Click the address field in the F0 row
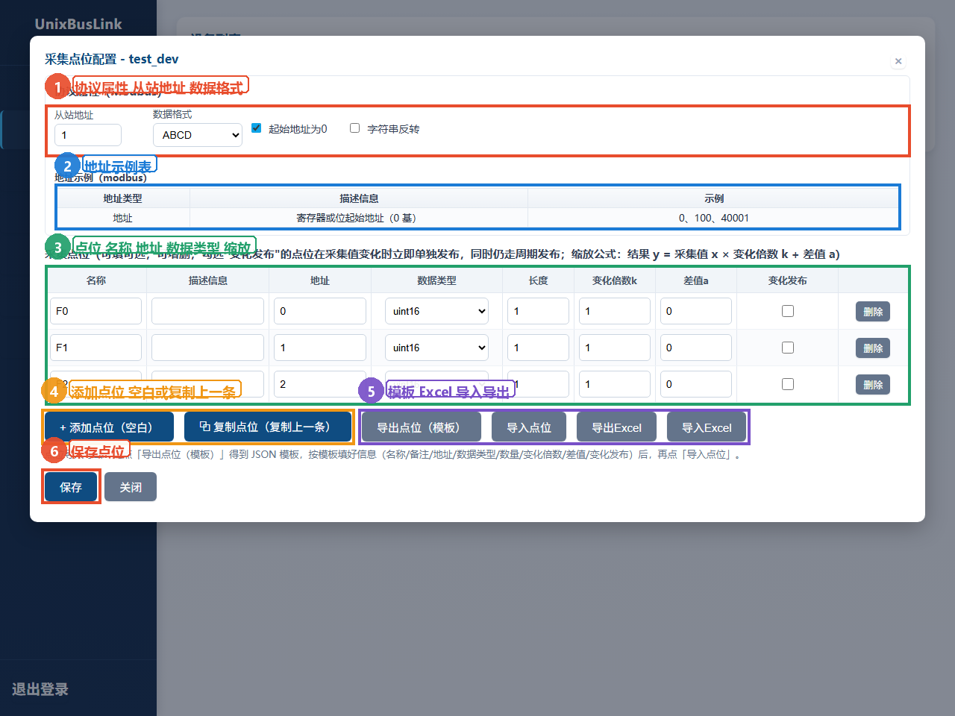Image resolution: width=955 pixels, height=716 pixels. [x=320, y=311]
